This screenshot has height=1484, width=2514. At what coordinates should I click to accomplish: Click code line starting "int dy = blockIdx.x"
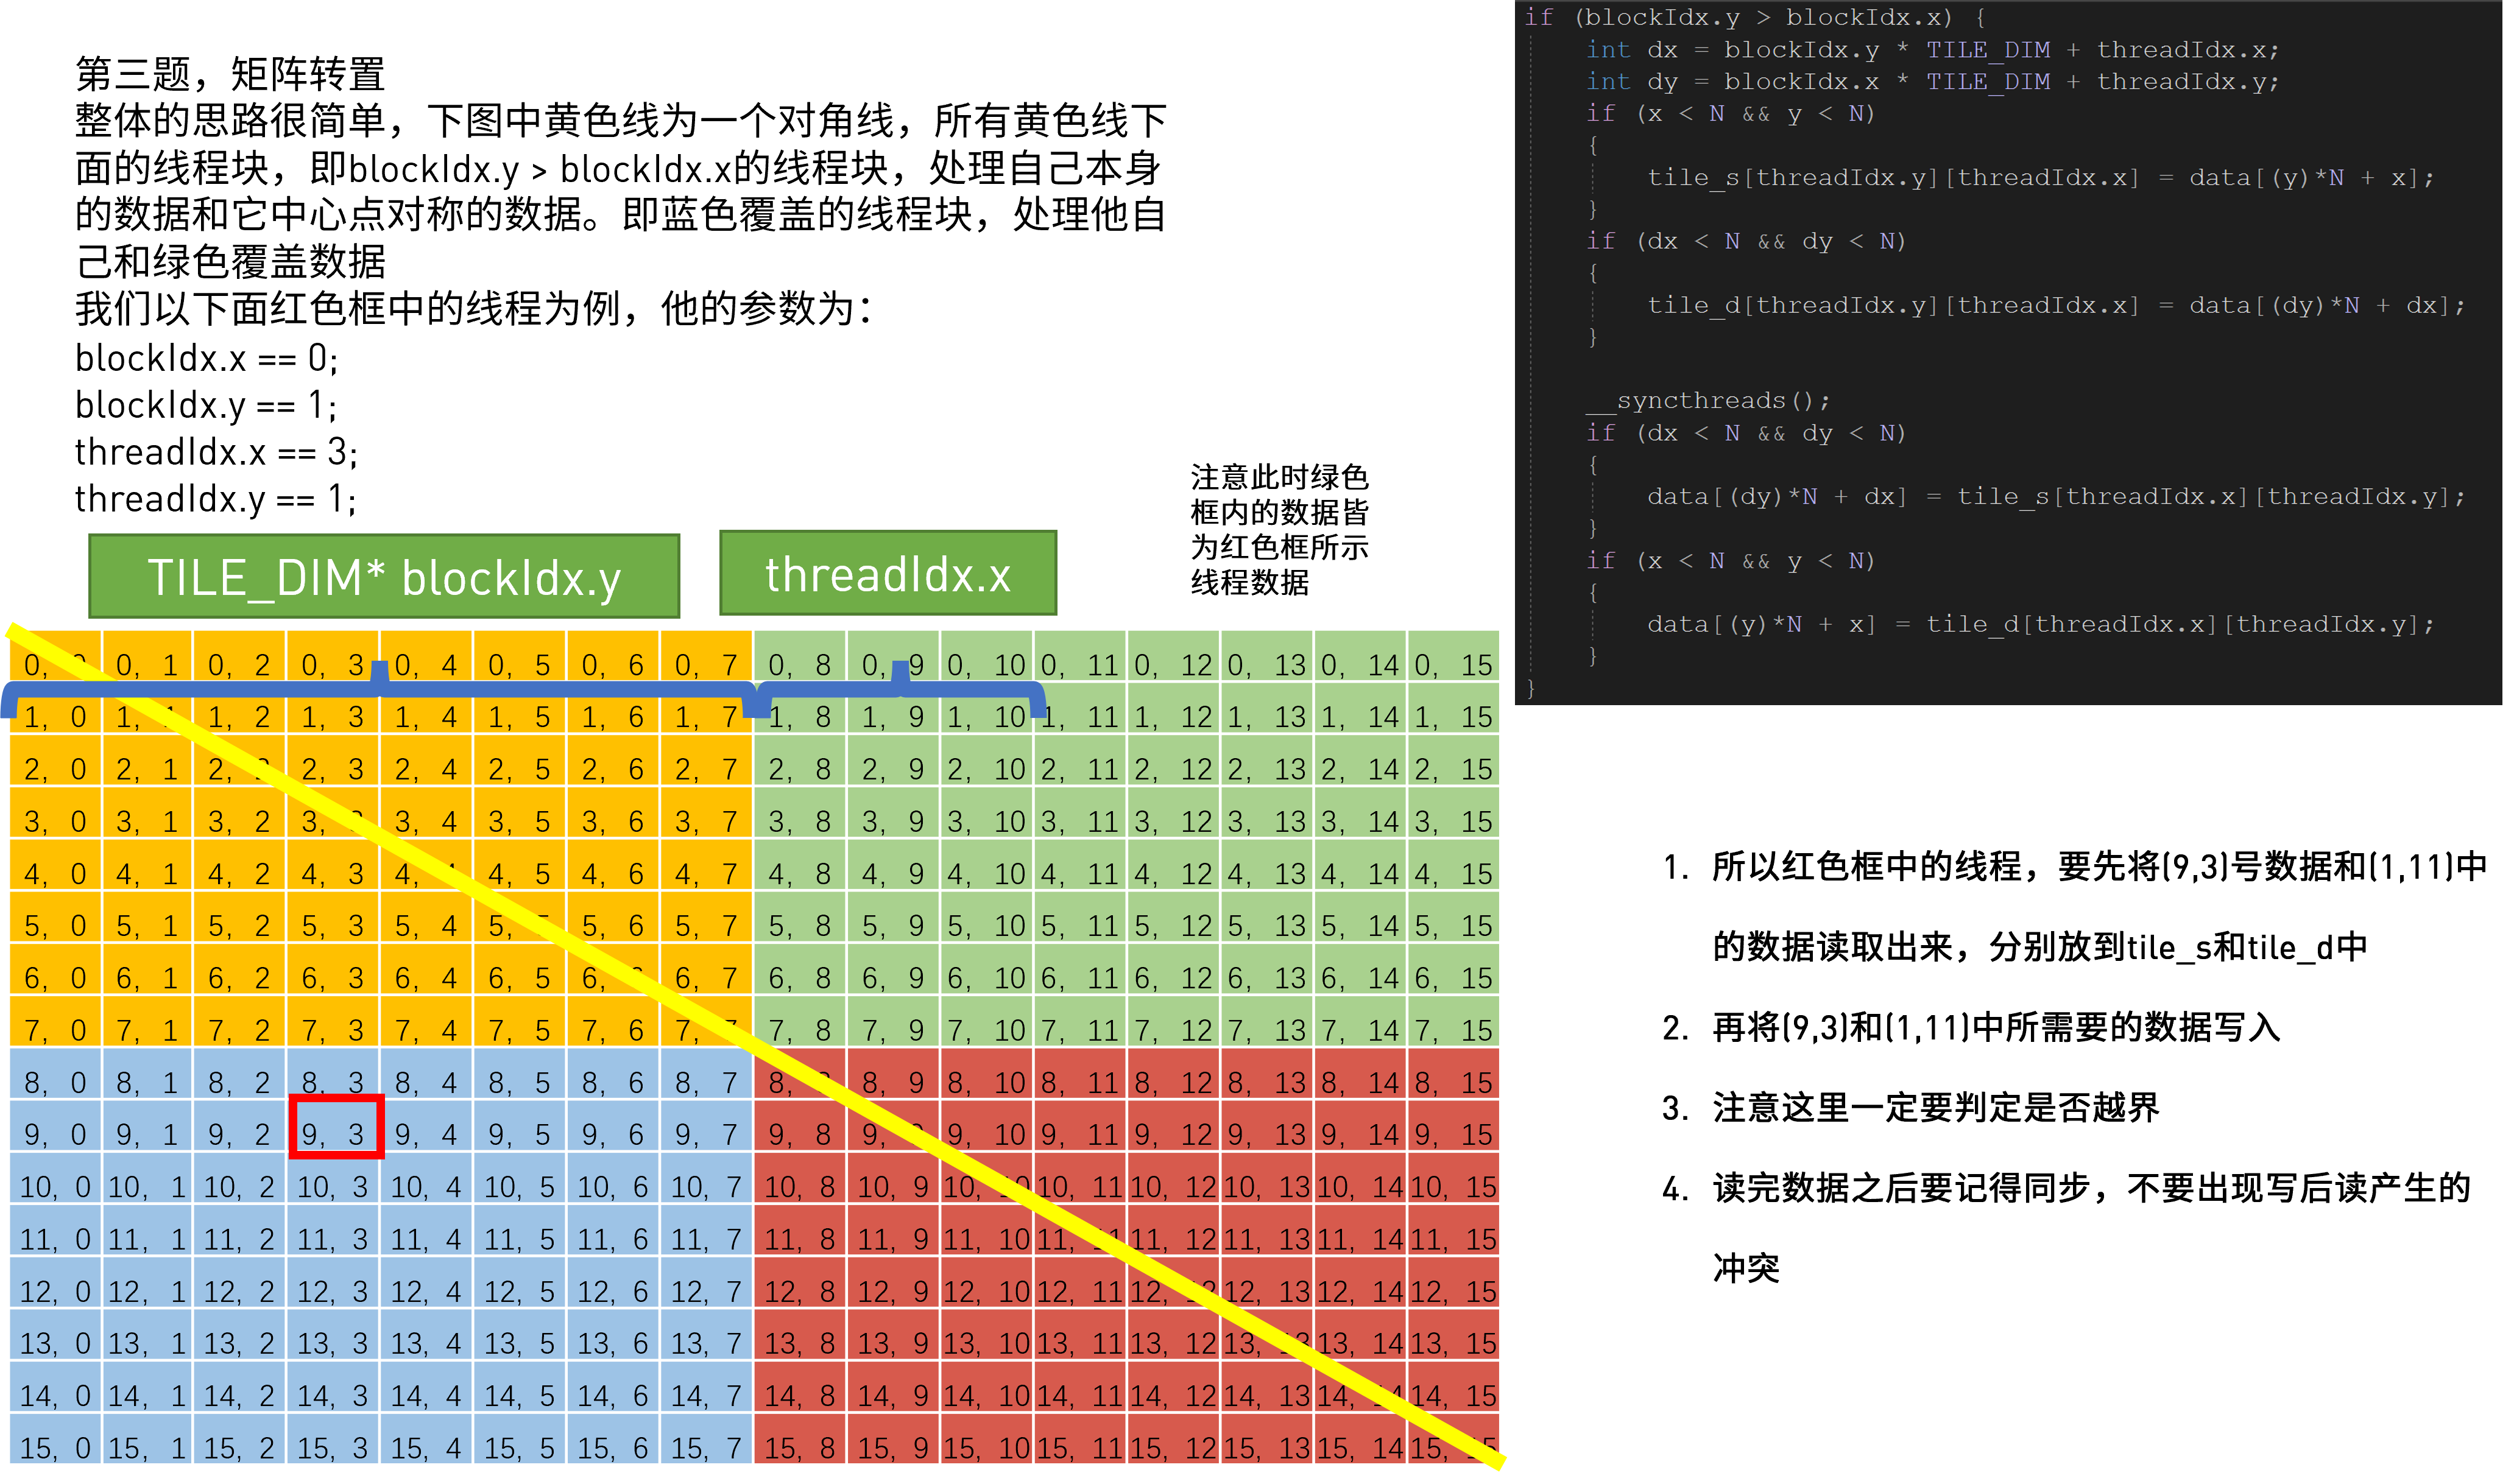pos(1933,81)
